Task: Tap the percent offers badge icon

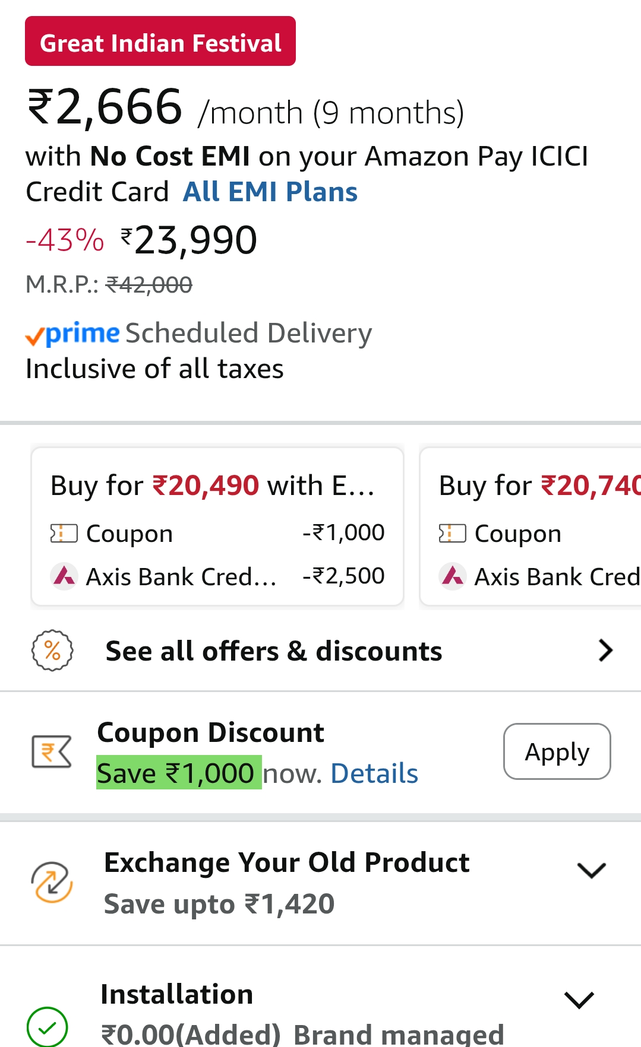Action: (x=52, y=651)
